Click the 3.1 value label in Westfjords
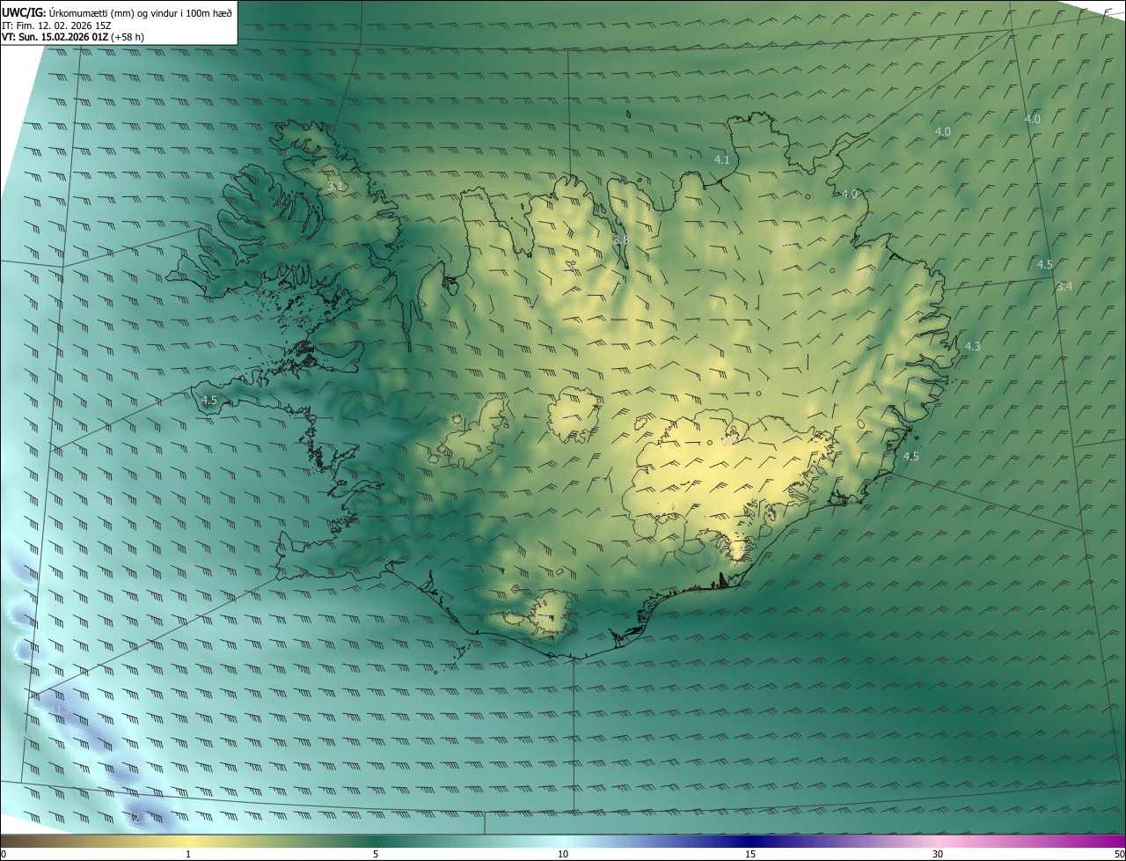Image resolution: width=1126 pixels, height=861 pixels. click(x=334, y=187)
